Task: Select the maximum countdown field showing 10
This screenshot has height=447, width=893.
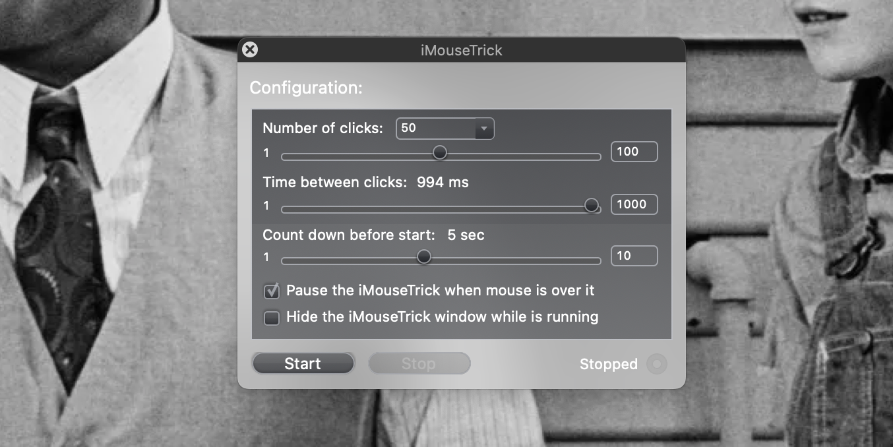Action: [x=634, y=256]
